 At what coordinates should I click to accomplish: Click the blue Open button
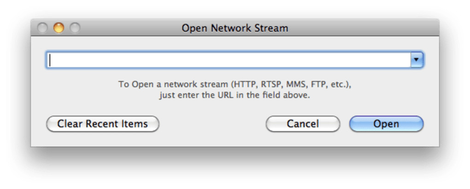point(386,124)
